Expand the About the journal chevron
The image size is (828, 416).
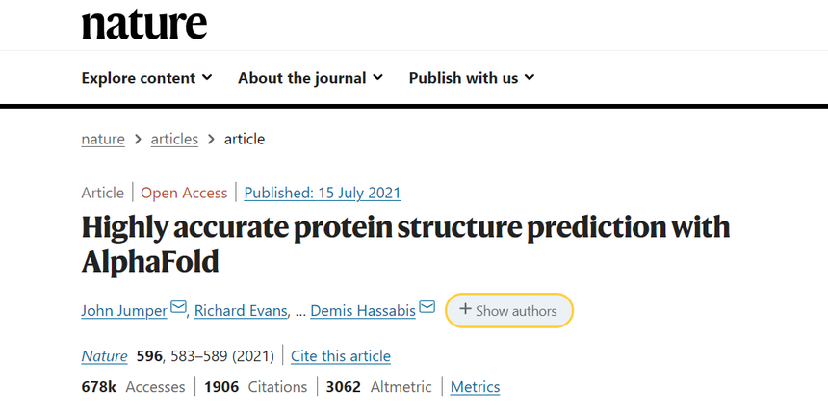[x=377, y=78]
